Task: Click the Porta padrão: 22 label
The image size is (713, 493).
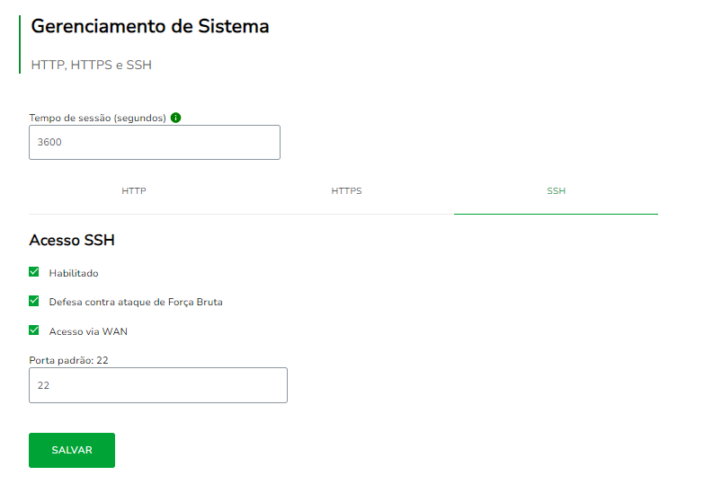Action: point(69,360)
